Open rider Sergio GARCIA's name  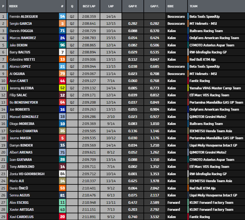click(21, 24)
